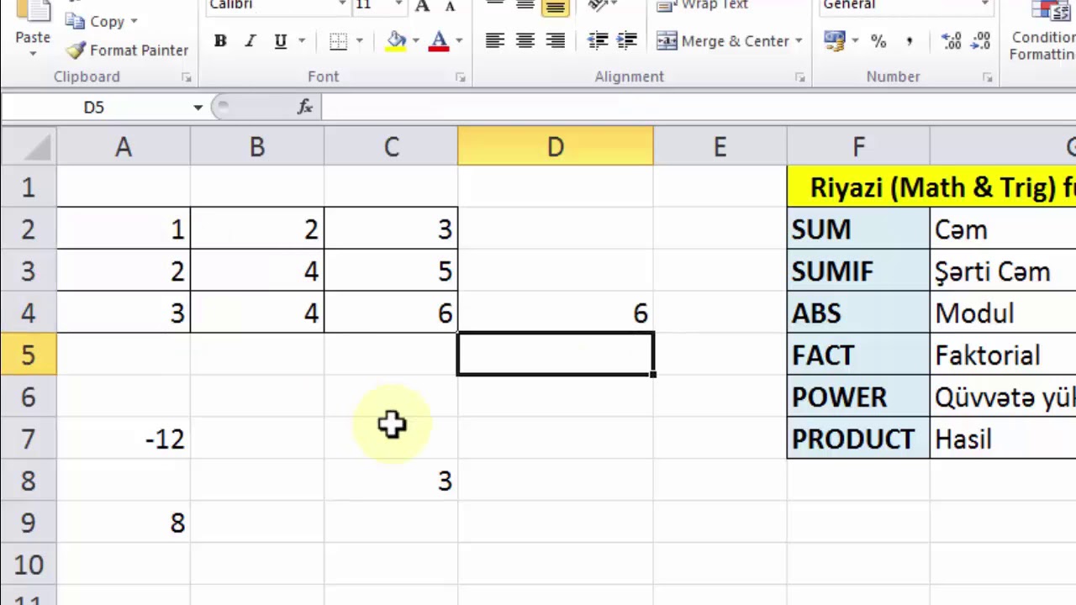Select the SUMIF cell

[x=858, y=271]
